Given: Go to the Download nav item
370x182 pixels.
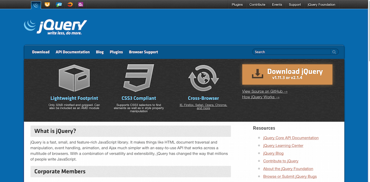Looking at the screenshot, I should tap(41, 52).
